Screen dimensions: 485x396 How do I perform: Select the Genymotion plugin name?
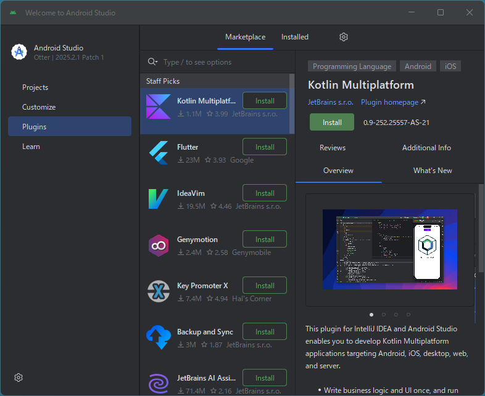[197, 240]
